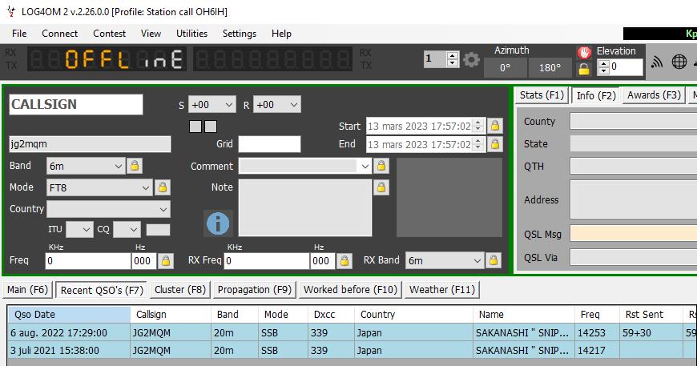Image resolution: width=697 pixels, height=366 pixels.
Task: Select the QSO row dated 6 aug. 2022
Action: coord(352,332)
